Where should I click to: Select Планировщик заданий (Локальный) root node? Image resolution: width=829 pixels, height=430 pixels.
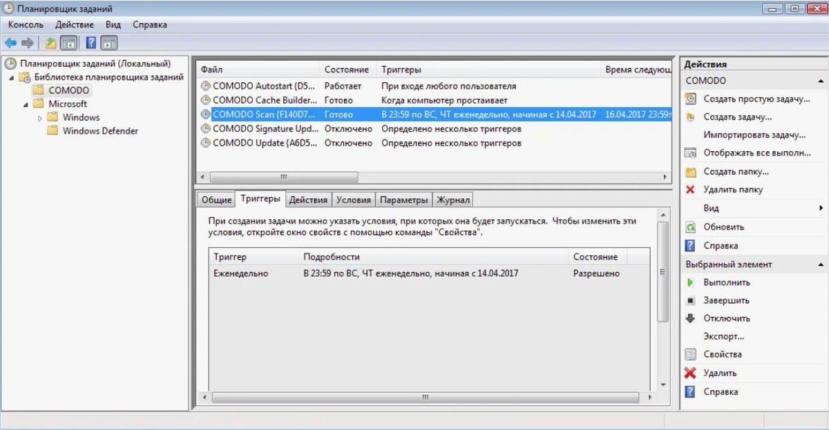click(x=95, y=63)
